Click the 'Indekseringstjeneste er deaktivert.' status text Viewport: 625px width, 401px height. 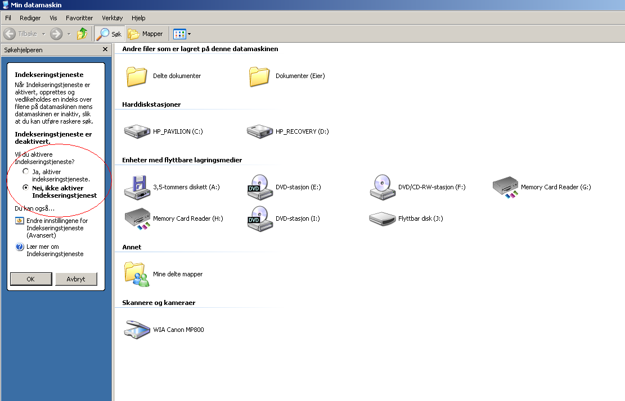53,138
